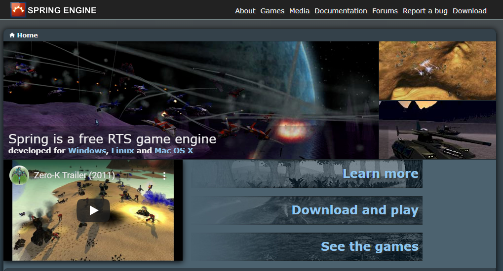Click the Zero-K channel avatar icon
Image resolution: width=503 pixels, height=271 pixels.
19,175
